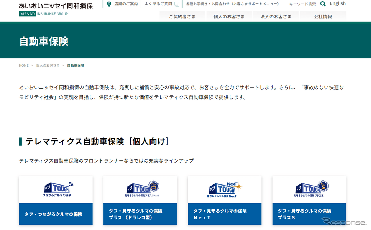Click the TOUGH NexT logo image

click(x=225, y=189)
